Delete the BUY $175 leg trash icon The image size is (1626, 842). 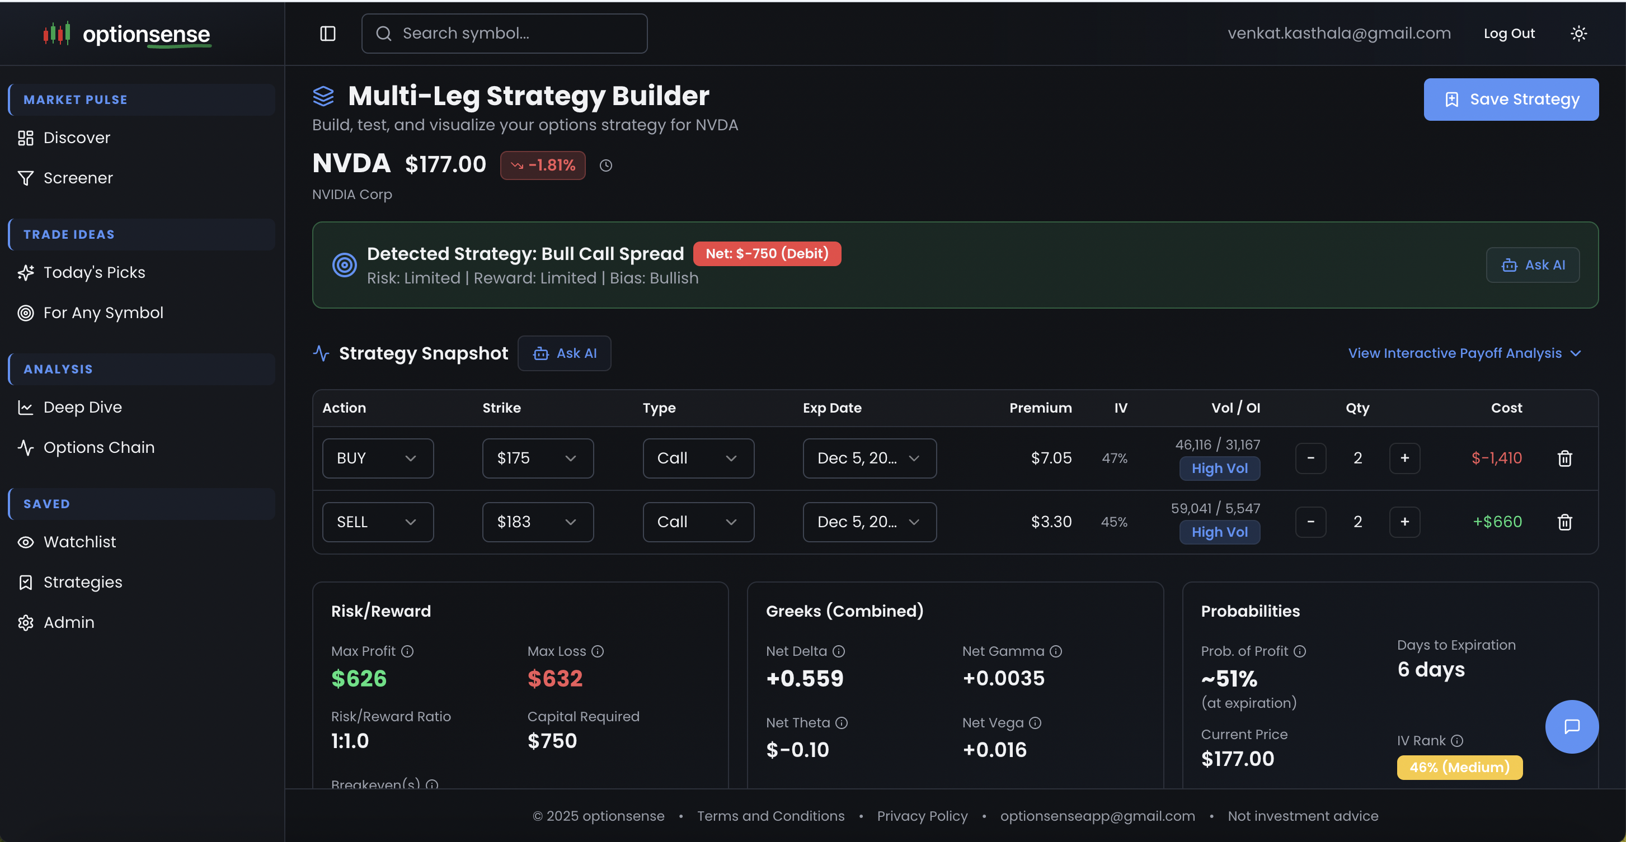coord(1564,458)
